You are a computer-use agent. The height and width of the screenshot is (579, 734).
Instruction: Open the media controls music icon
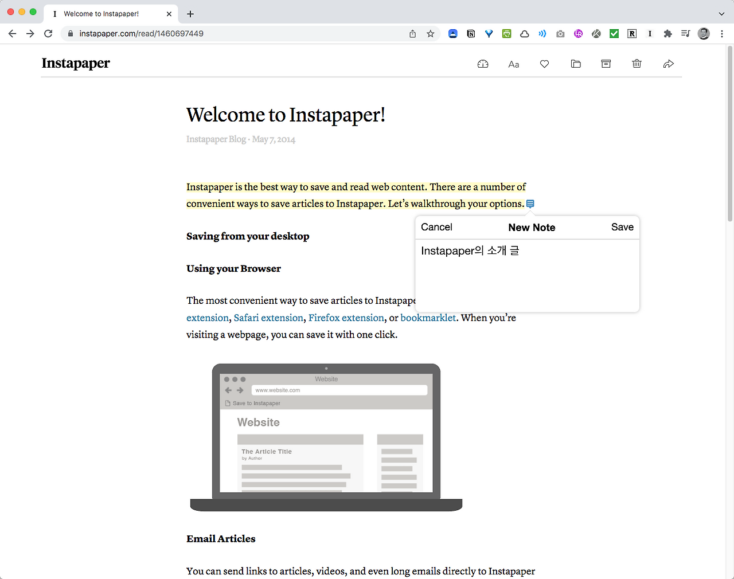(x=685, y=34)
